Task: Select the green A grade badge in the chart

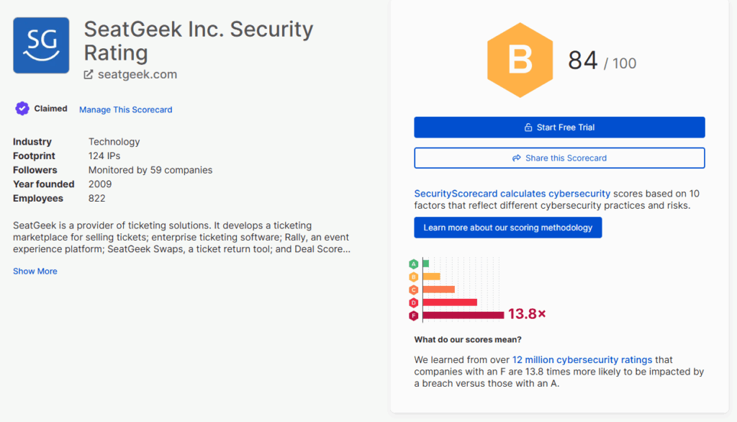Action: 413,264
